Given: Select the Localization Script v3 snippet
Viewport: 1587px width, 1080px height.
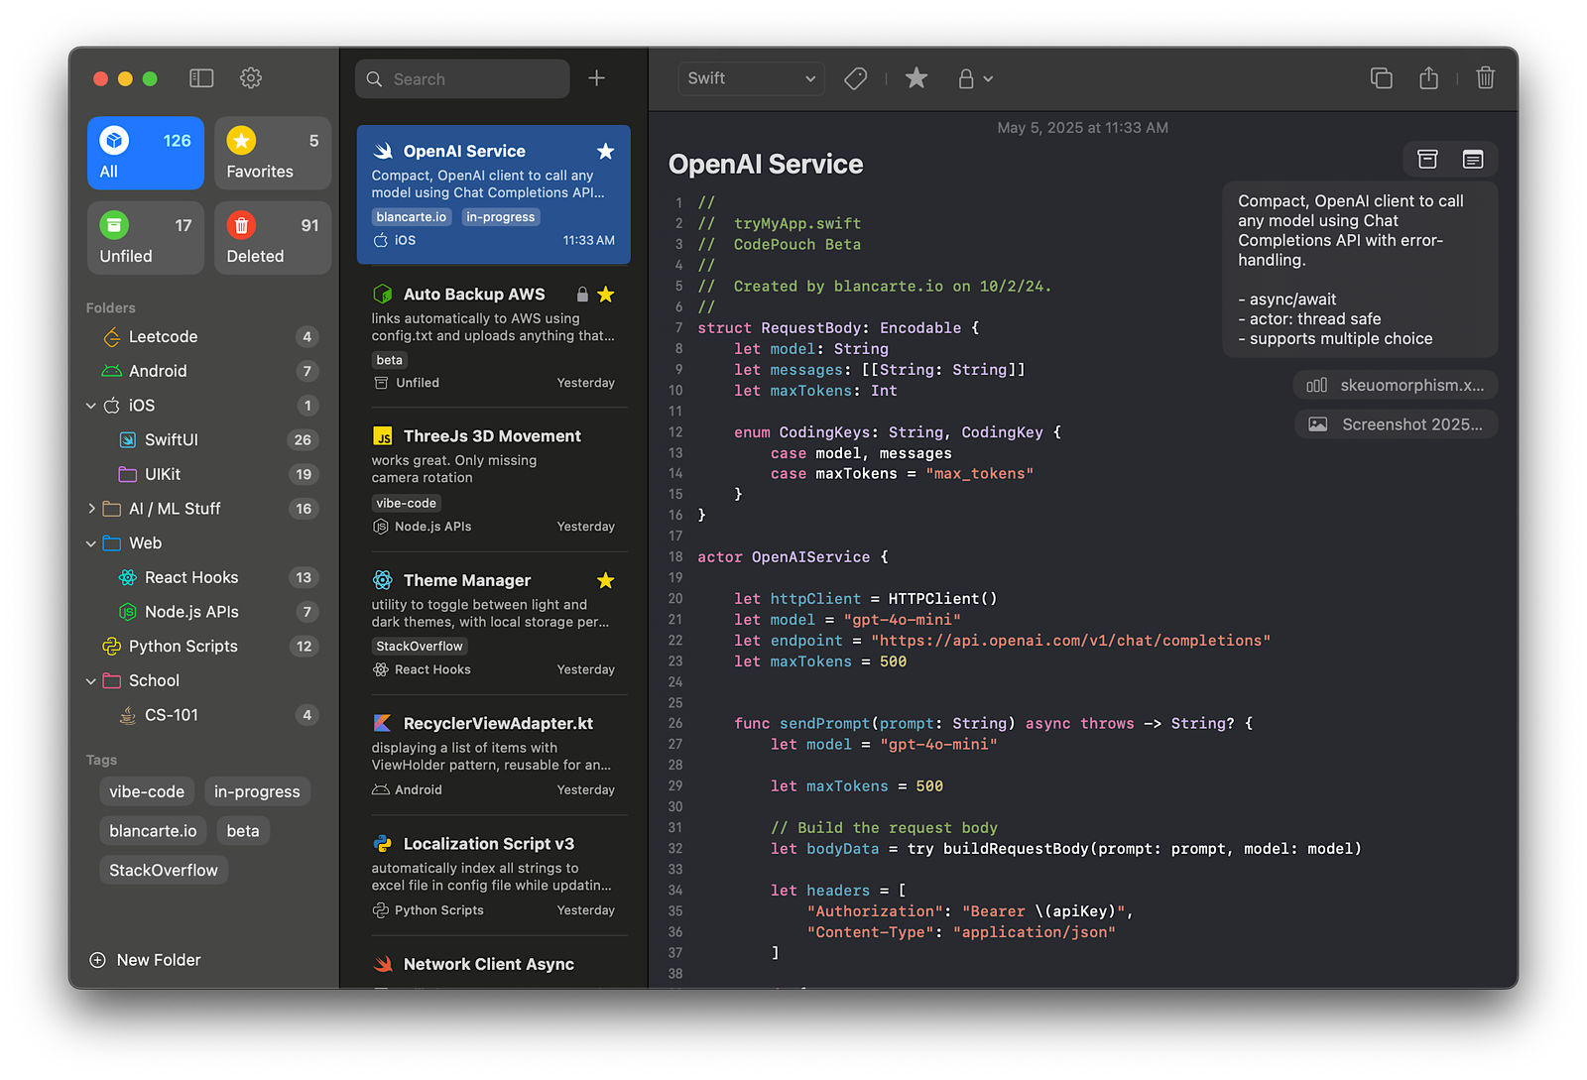Looking at the screenshot, I should [x=493, y=876].
